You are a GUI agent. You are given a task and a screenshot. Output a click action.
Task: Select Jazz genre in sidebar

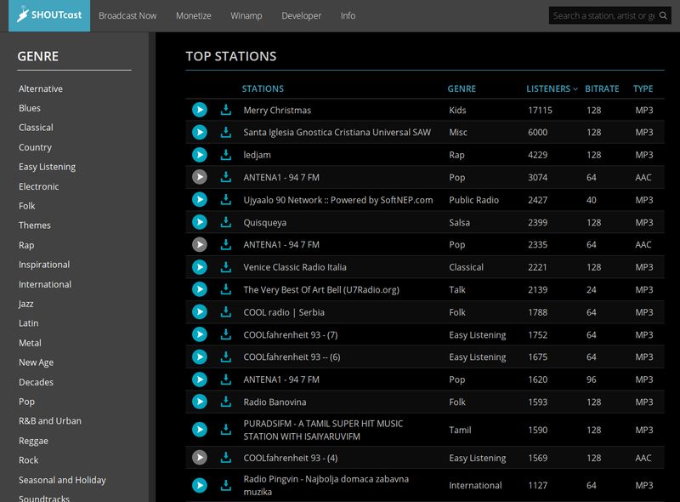click(x=26, y=304)
